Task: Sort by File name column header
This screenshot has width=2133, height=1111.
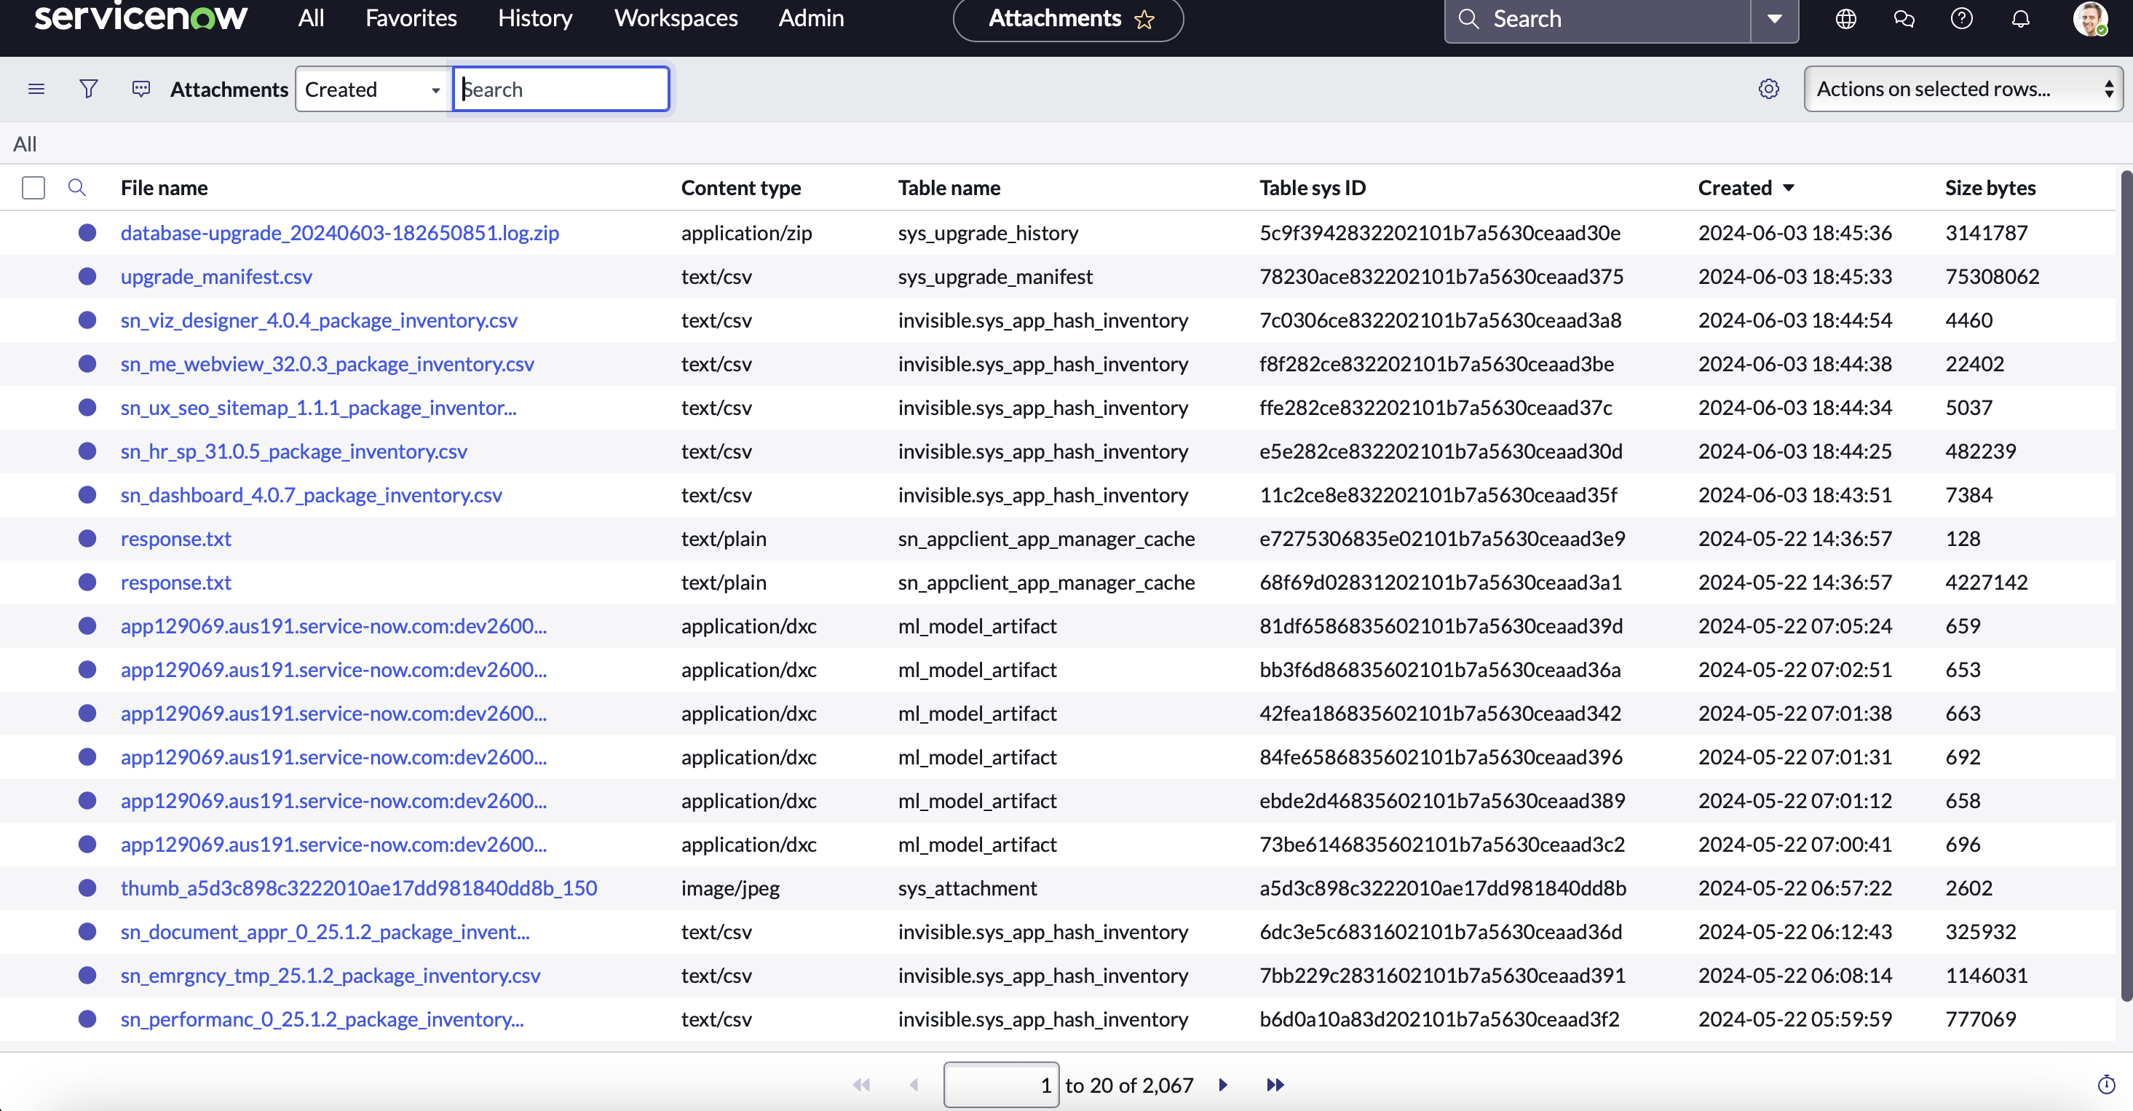Action: tap(164, 188)
